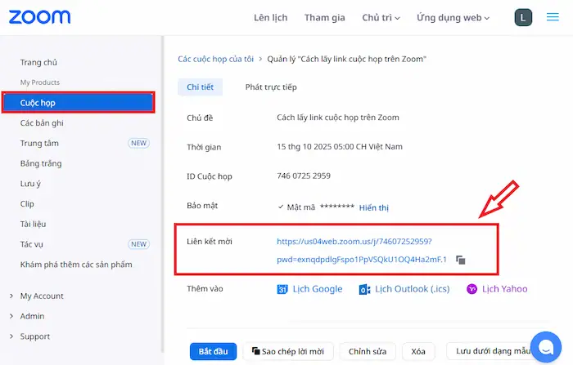Open the hamburger menu icon

[553, 17]
